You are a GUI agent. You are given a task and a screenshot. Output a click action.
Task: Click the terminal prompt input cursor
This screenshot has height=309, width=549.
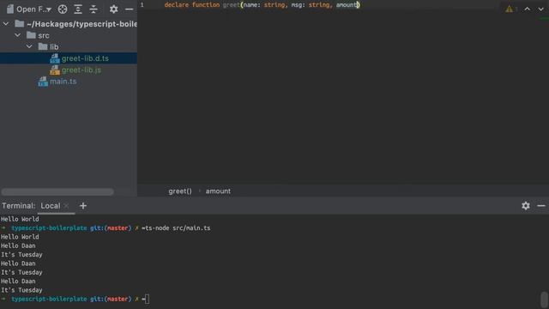[x=147, y=299]
